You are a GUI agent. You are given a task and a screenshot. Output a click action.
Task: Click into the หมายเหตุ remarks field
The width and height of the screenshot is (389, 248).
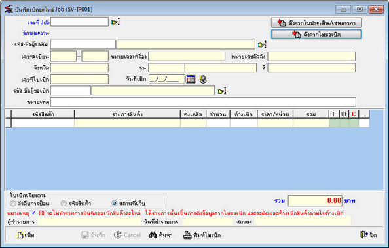point(203,102)
